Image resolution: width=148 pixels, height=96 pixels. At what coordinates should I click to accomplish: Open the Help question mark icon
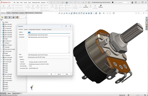coord(136,2)
